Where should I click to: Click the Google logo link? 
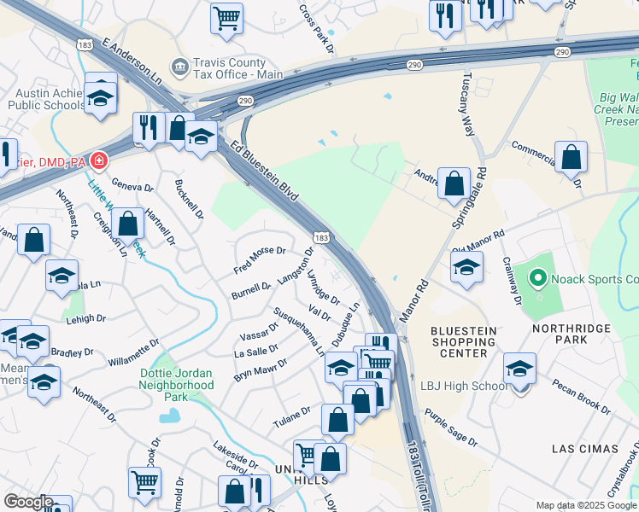coord(28,502)
